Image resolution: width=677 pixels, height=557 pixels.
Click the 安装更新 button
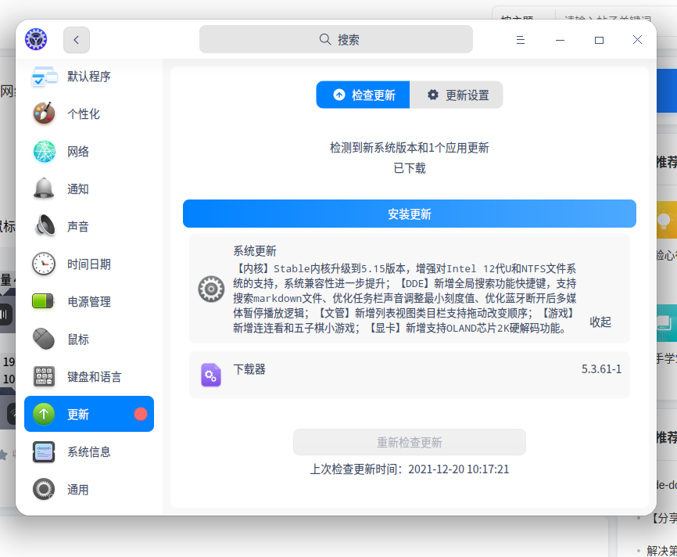tap(409, 214)
